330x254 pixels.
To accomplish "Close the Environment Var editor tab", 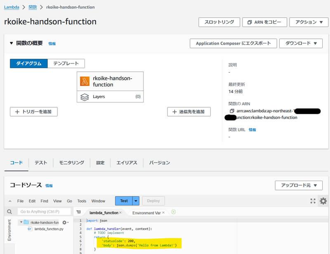I will (163, 212).
